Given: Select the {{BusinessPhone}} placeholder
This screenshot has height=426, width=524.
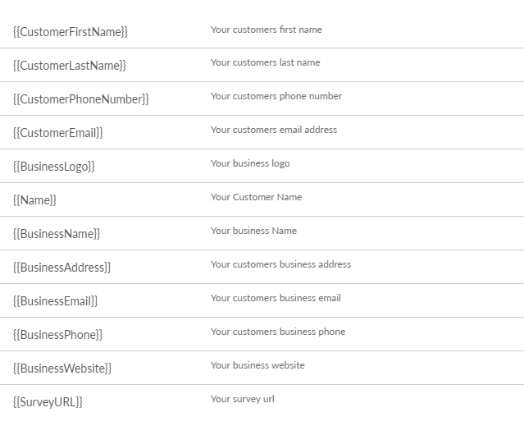Looking at the screenshot, I should (x=58, y=335).
